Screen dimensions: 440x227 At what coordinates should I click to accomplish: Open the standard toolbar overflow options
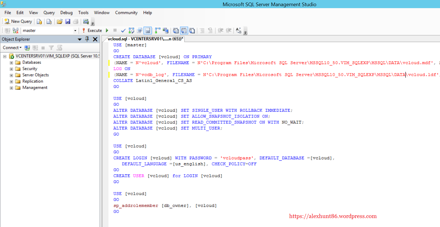pyautogui.click(x=93, y=22)
